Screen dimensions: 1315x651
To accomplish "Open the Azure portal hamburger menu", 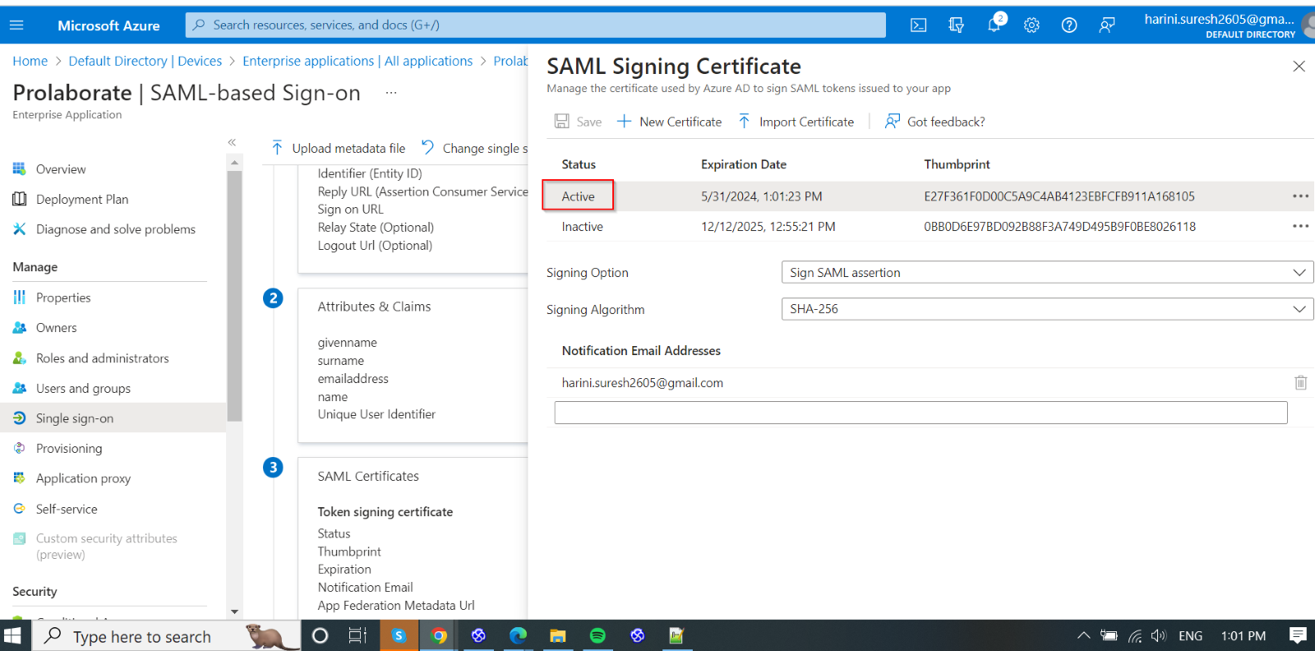I will pyautogui.click(x=16, y=25).
